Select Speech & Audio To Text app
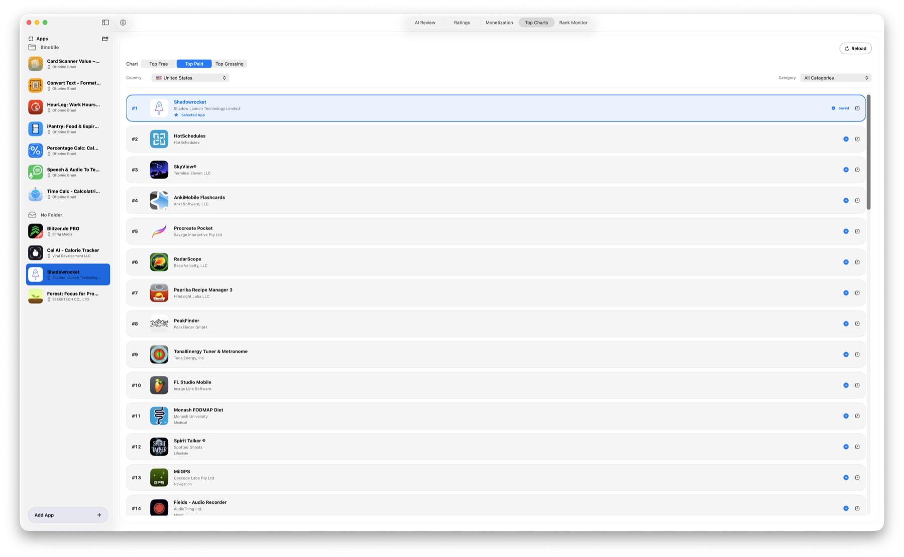Screen dimensions: 904x557 pyautogui.click(x=68, y=172)
